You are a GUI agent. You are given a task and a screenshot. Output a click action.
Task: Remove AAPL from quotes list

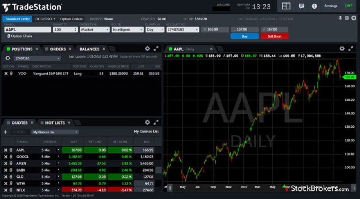[5, 150]
